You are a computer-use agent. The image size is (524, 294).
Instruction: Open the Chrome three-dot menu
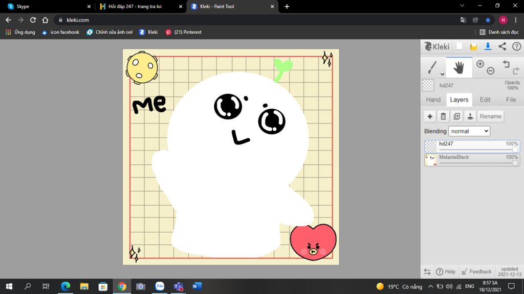(x=516, y=20)
